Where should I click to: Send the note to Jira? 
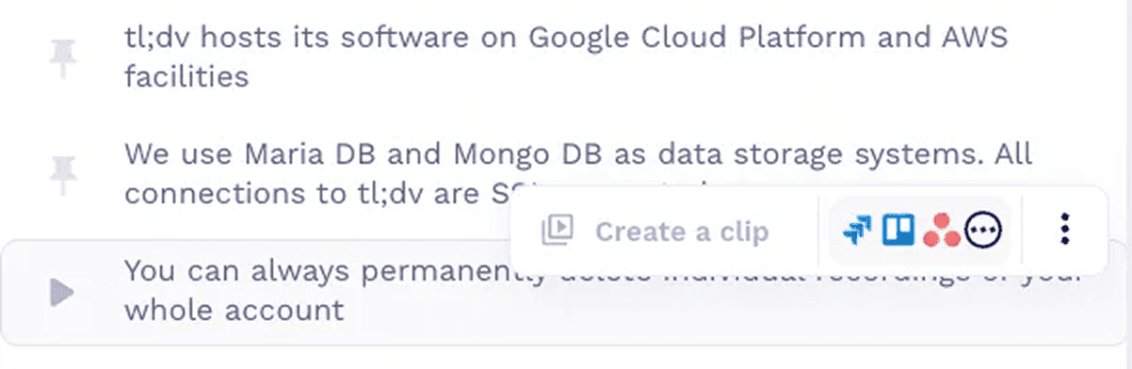[857, 230]
